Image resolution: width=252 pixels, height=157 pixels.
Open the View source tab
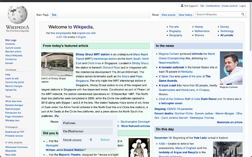(168, 15)
